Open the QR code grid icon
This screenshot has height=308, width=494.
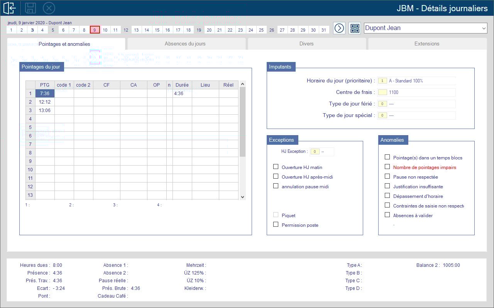(x=355, y=28)
